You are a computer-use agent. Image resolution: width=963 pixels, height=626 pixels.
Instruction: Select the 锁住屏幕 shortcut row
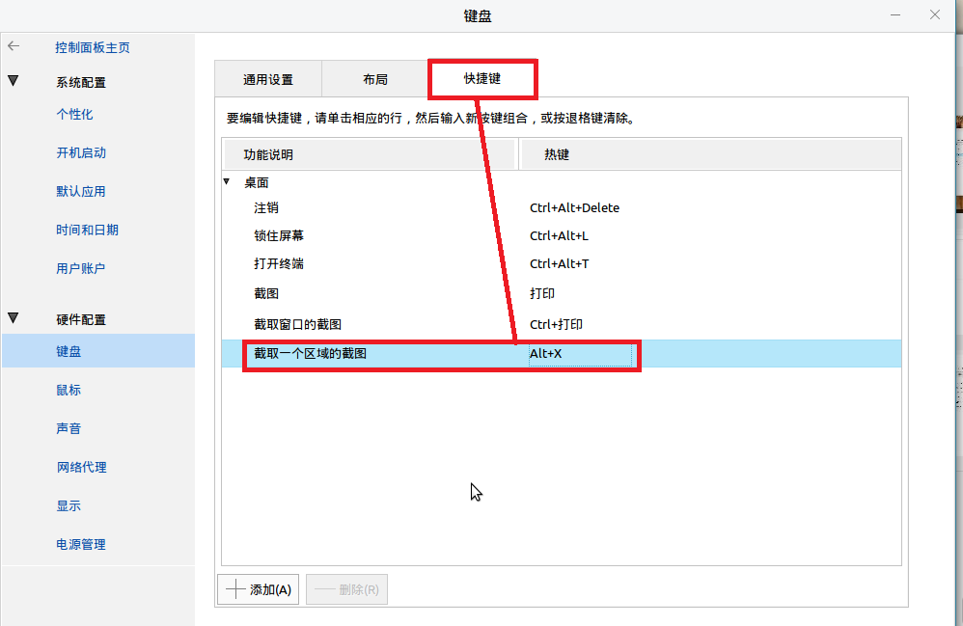562,235
